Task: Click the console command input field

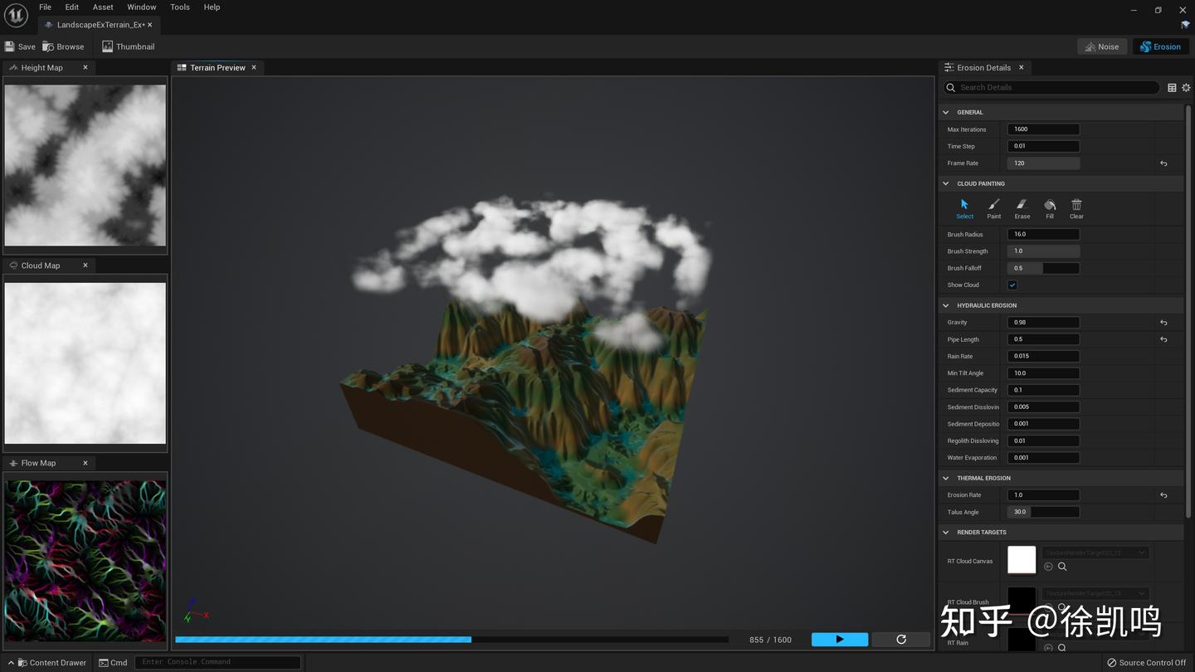Action: [x=217, y=662]
